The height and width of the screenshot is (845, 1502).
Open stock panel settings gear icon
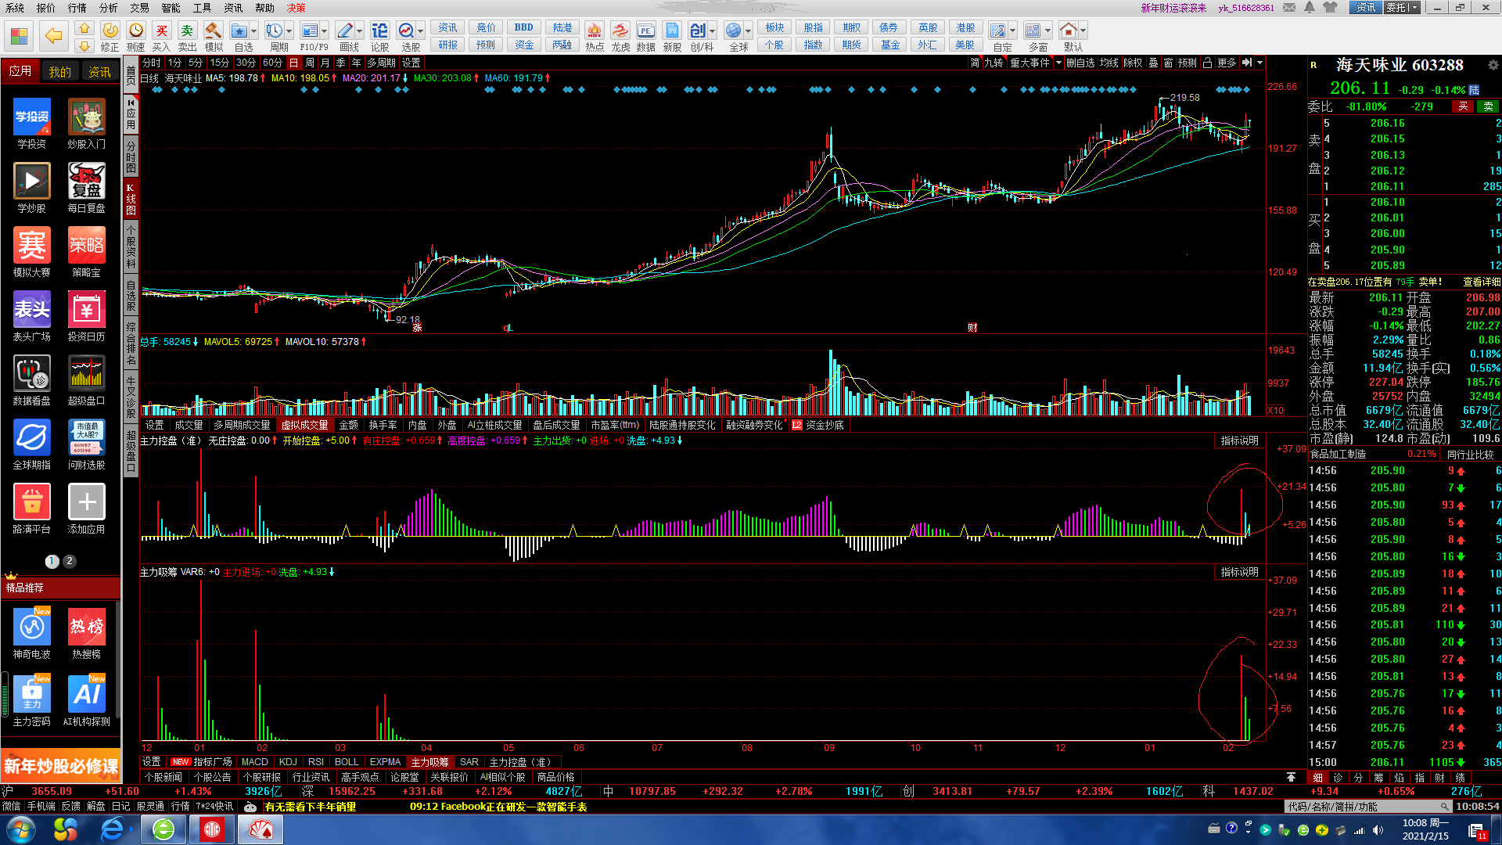[1493, 65]
